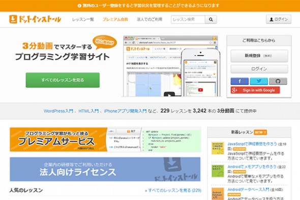
Task: Click the orange registration notice text
Action: pos(151,6)
